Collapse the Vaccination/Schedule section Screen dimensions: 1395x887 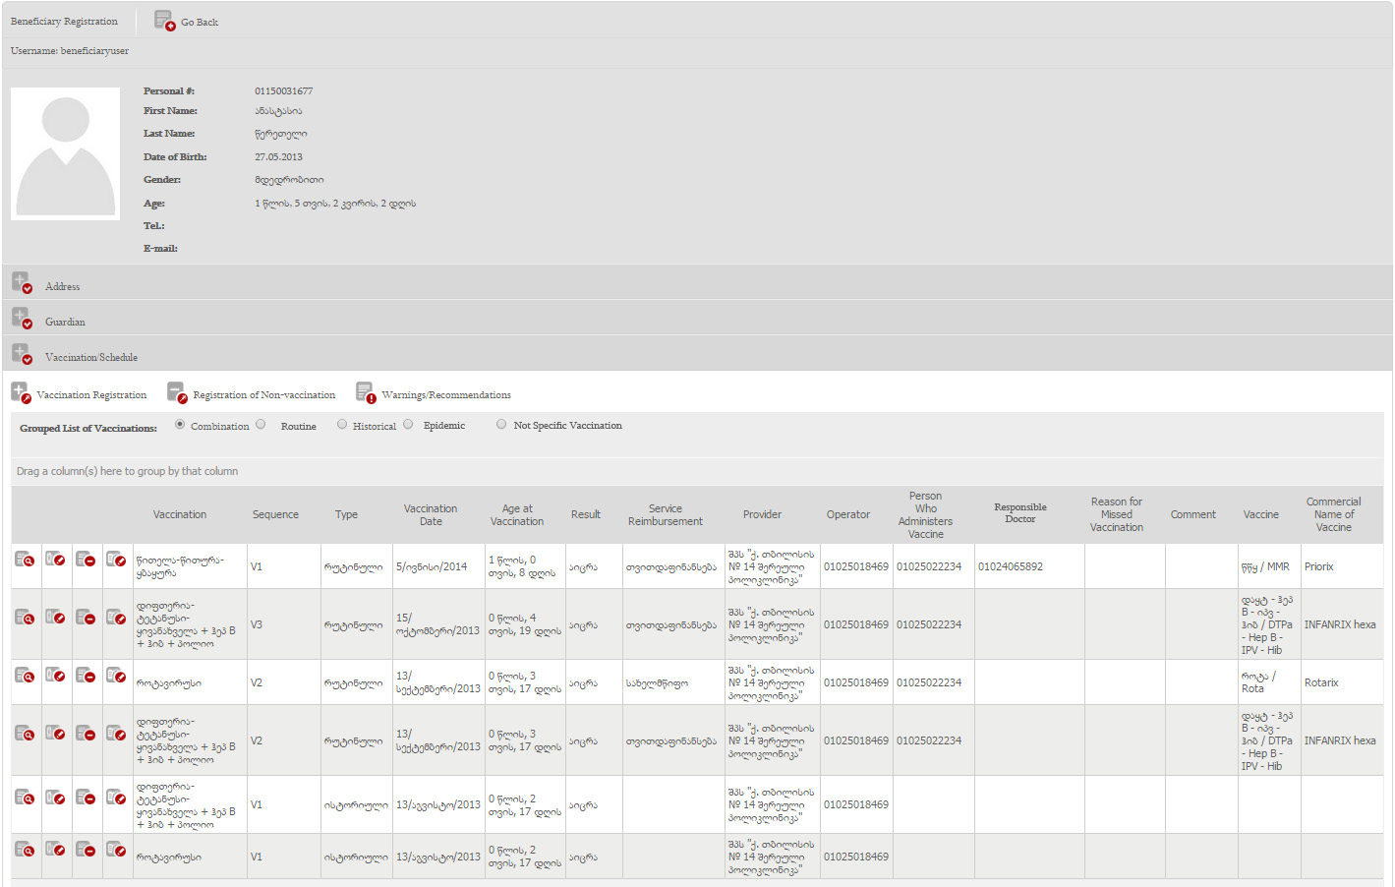click(22, 354)
